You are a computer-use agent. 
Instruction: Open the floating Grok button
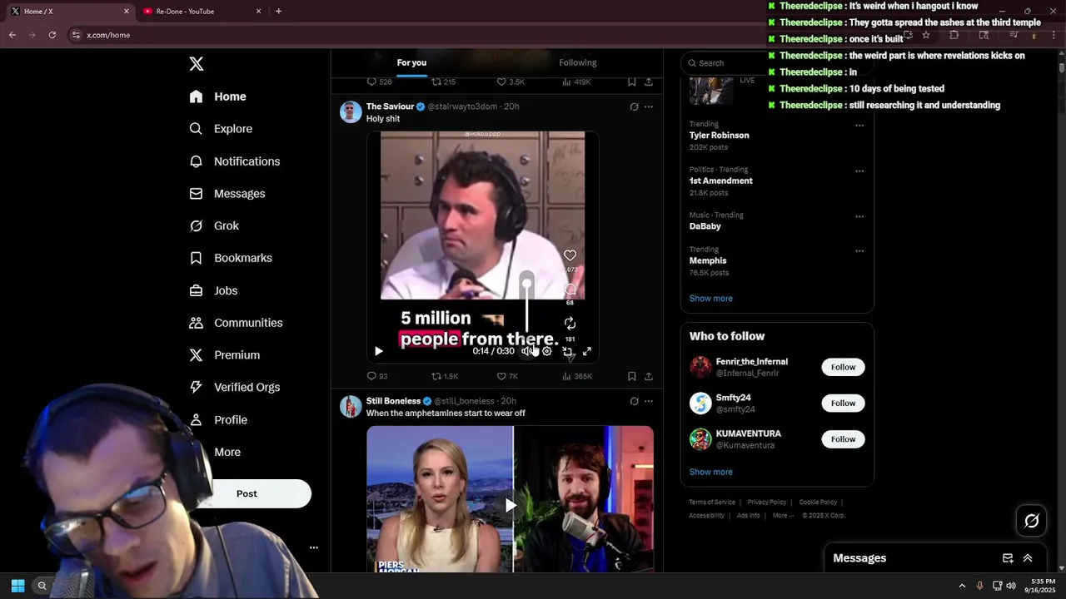pyautogui.click(x=1032, y=521)
